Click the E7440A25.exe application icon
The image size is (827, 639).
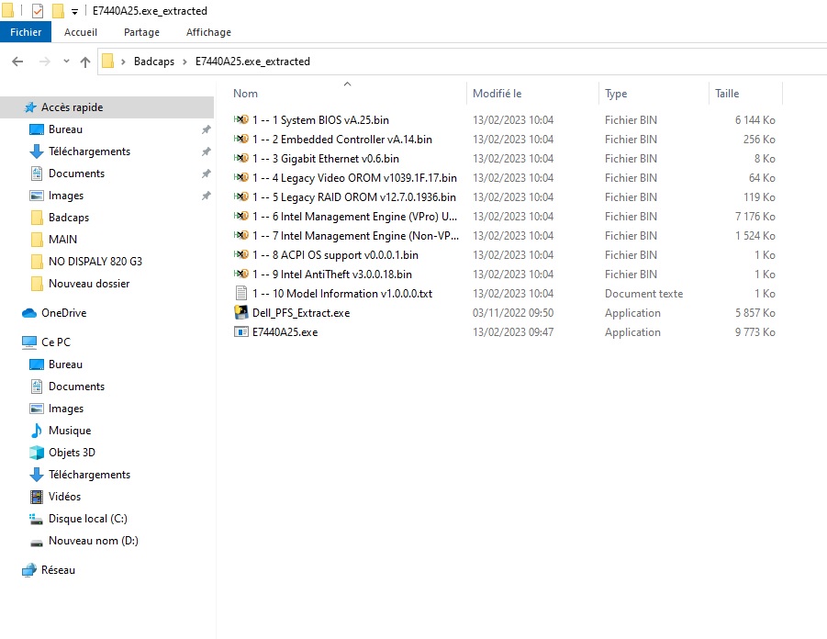[241, 332]
